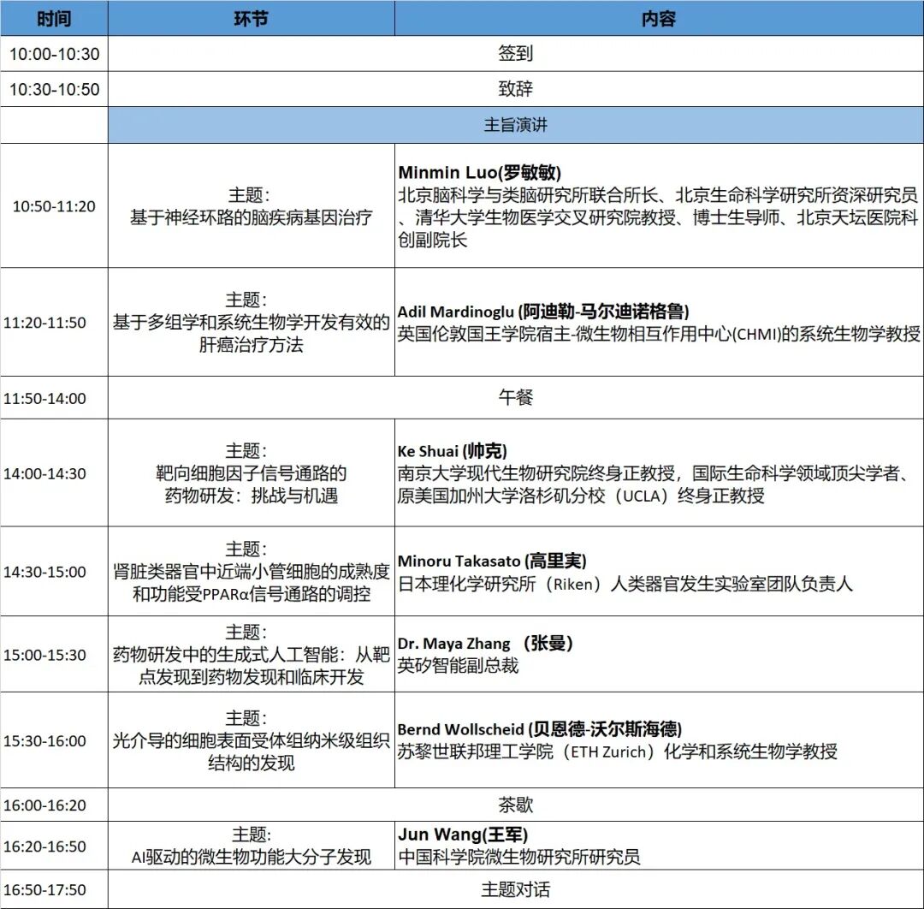Click bio 英国伦敦国王学院宿主-微生物相互作用中心
This screenshot has width=924, height=909.
658,334
